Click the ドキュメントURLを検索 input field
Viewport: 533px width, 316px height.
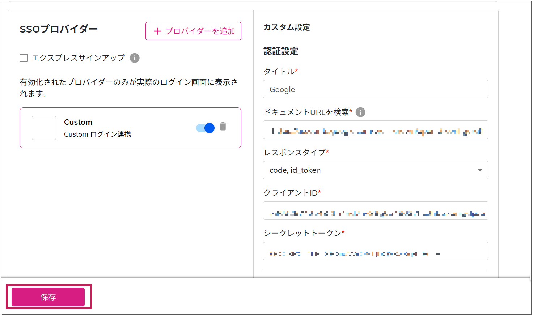click(x=375, y=130)
